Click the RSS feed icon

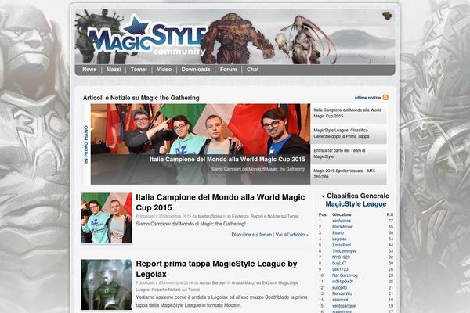pos(385,98)
